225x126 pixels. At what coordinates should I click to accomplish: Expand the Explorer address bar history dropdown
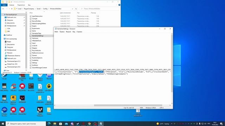[72, 9]
